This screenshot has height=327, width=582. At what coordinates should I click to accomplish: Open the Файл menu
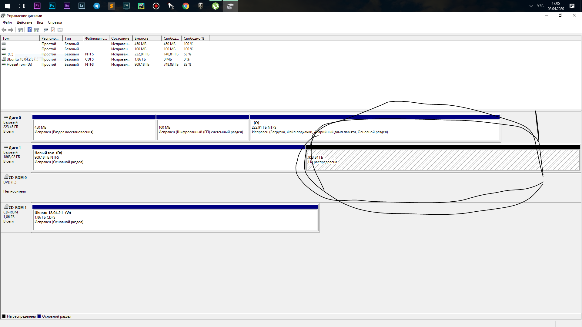click(x=7, y=22)
